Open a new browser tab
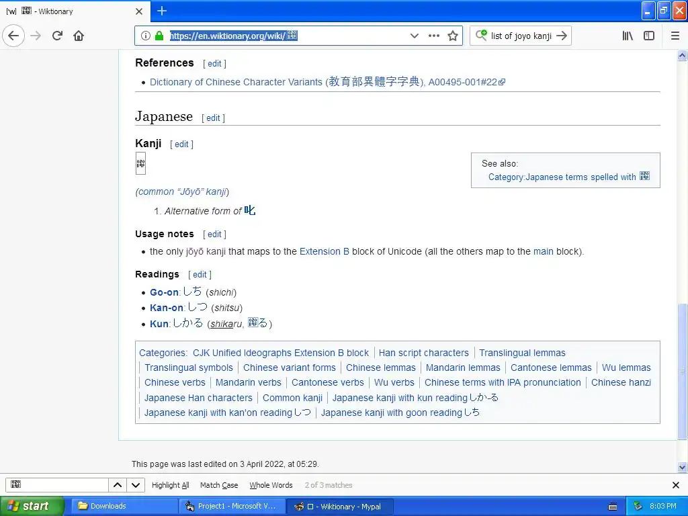 coord(162,11)
